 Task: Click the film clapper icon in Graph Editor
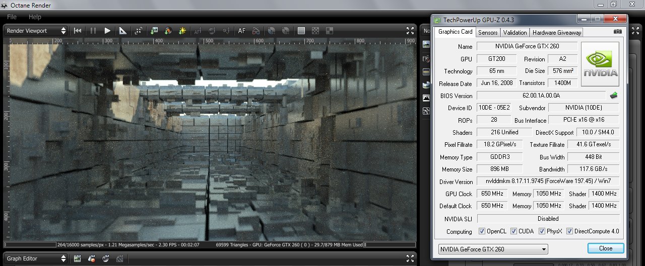(120, 259)
